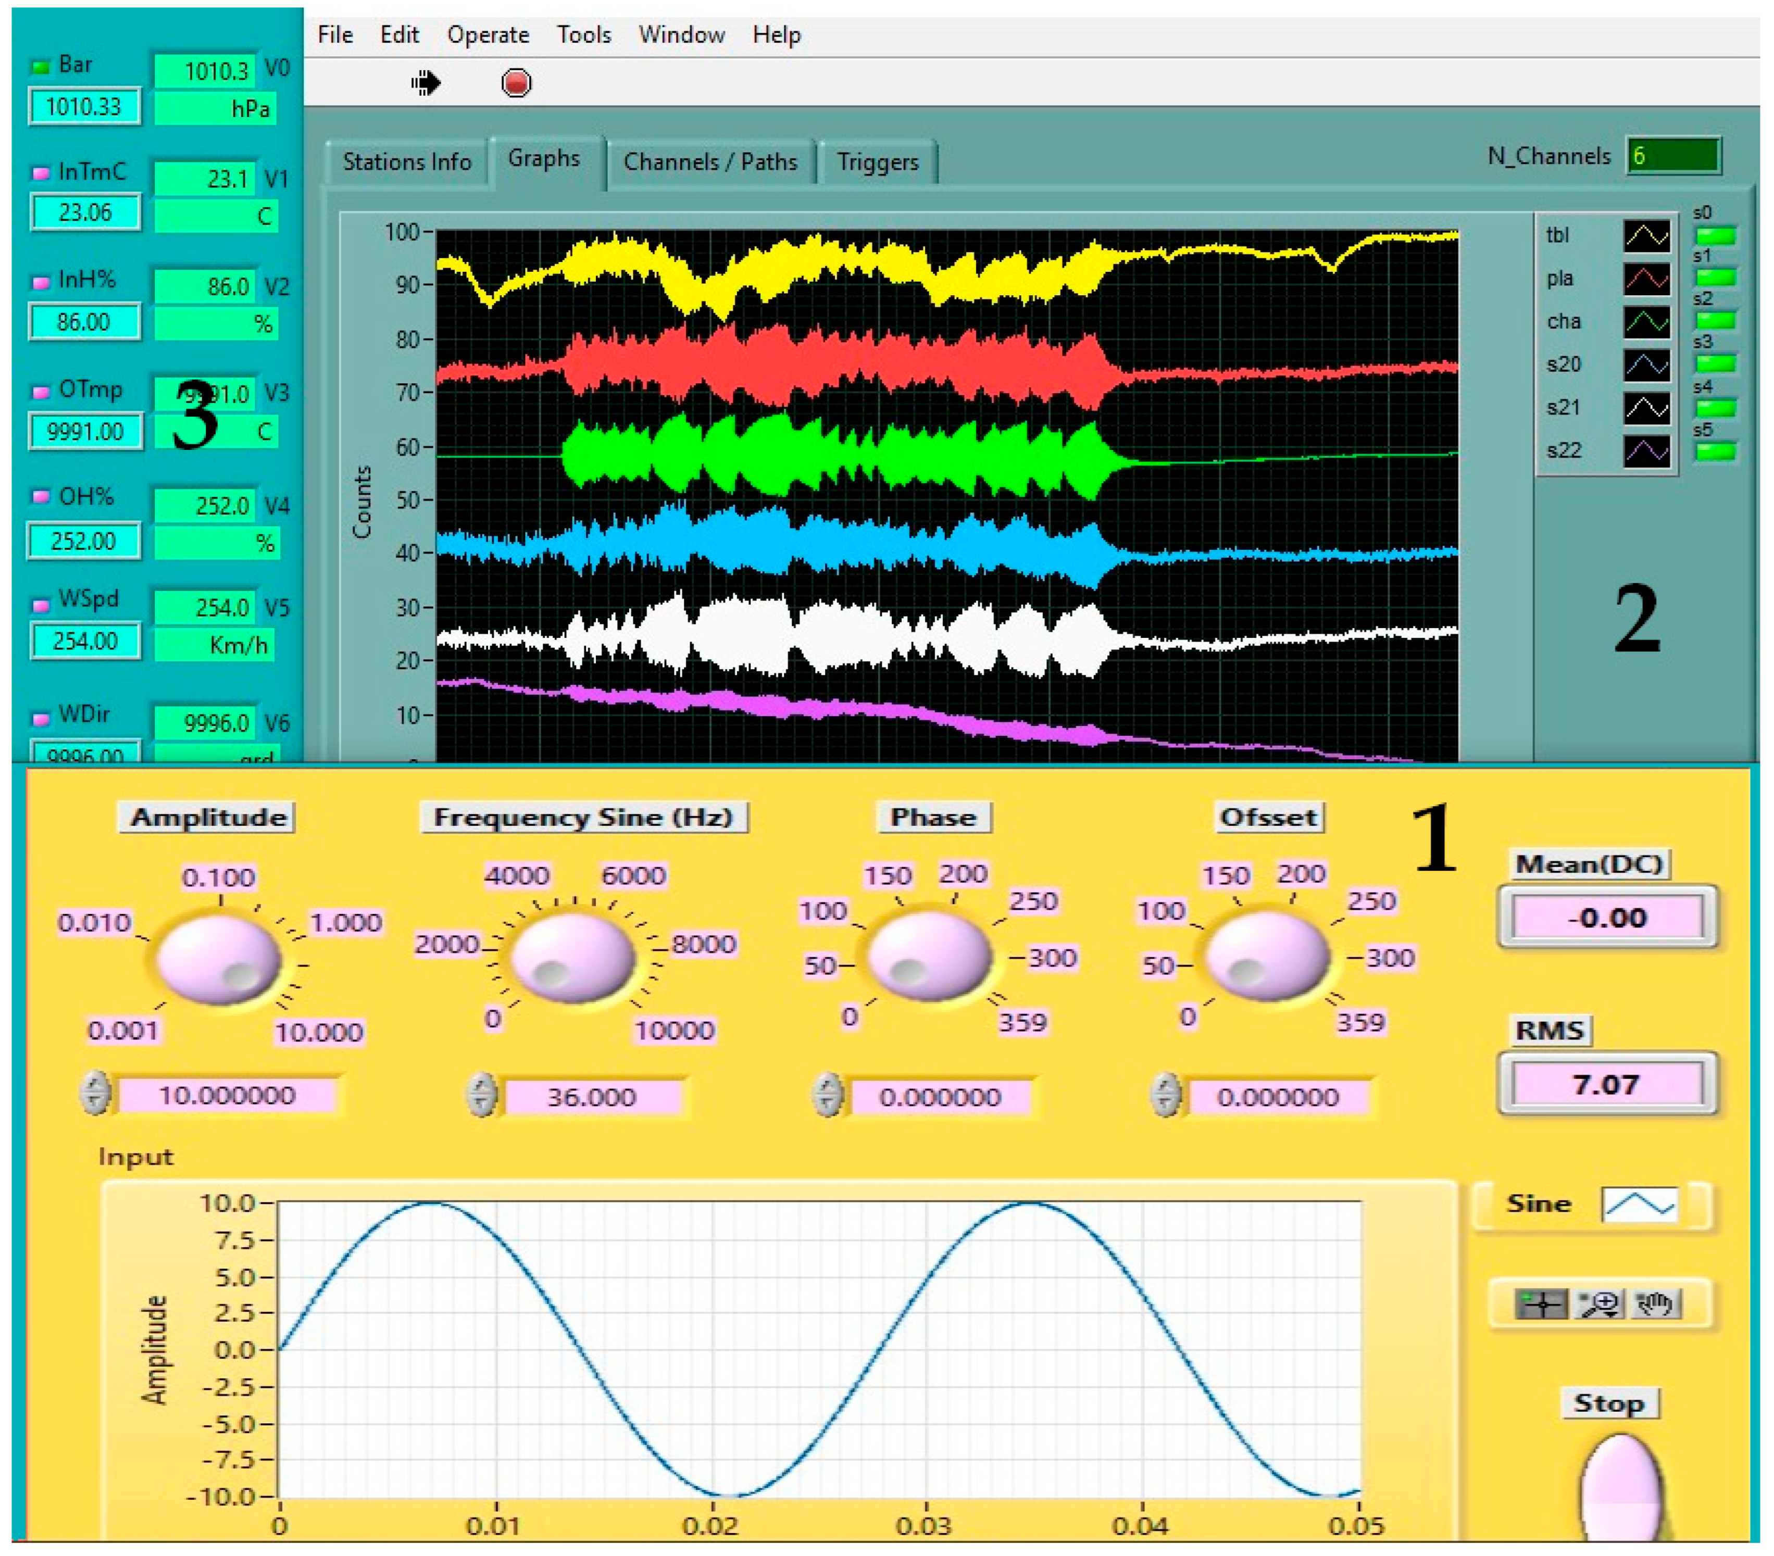
Task: Toggle the s3 green LED indicator
Action: click(x=1716, y=363)
